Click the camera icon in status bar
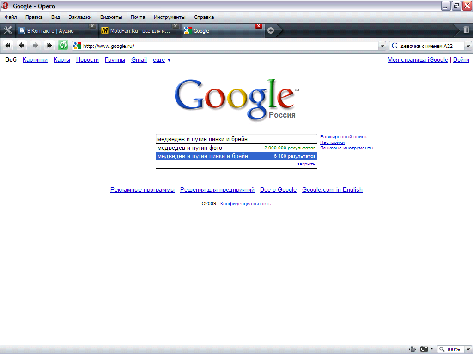 424,349
